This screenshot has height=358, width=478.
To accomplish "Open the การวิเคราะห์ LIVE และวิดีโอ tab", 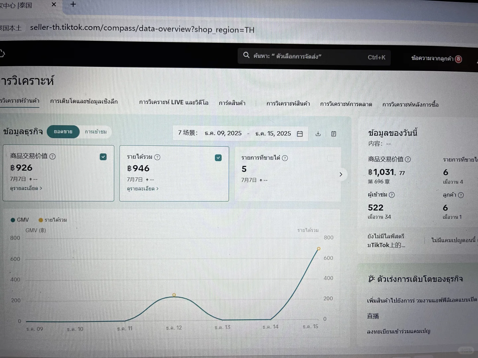I will 174,102.
